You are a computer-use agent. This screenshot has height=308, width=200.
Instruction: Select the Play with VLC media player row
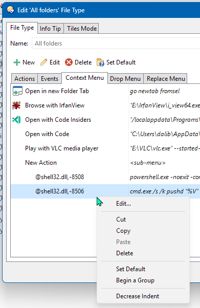(105, 148)
